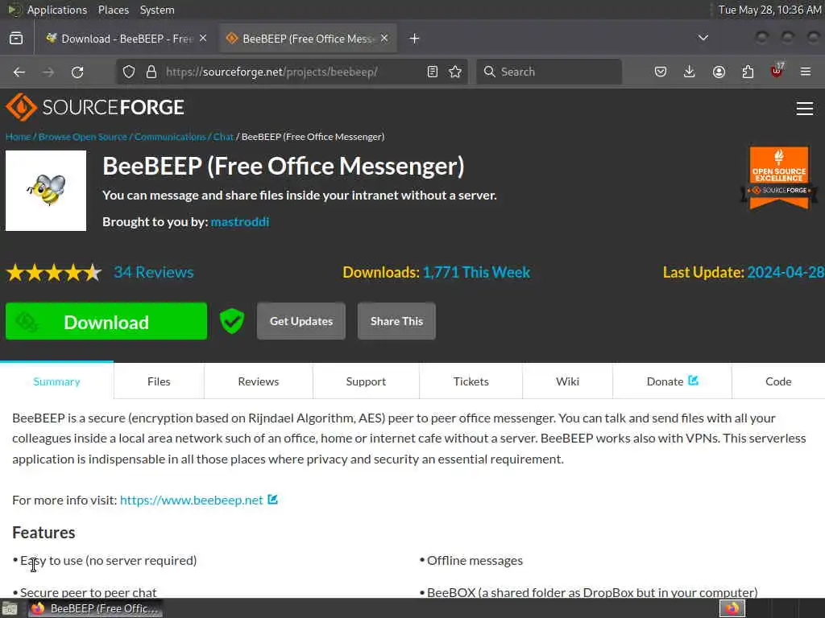The width and height of the screenshot is (825, 618).
Task: Switch to the Files tab
Action: (159, 381)
